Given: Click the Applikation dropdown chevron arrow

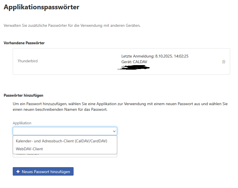Looking at the screenshot, I should point(114,131).
